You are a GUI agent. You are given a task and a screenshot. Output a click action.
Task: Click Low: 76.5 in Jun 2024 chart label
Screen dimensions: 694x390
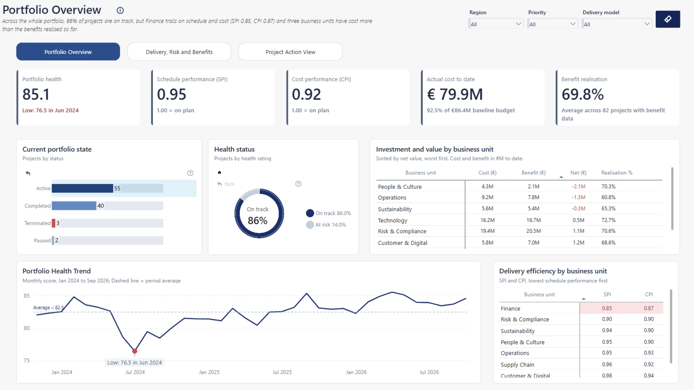[134, 362]
